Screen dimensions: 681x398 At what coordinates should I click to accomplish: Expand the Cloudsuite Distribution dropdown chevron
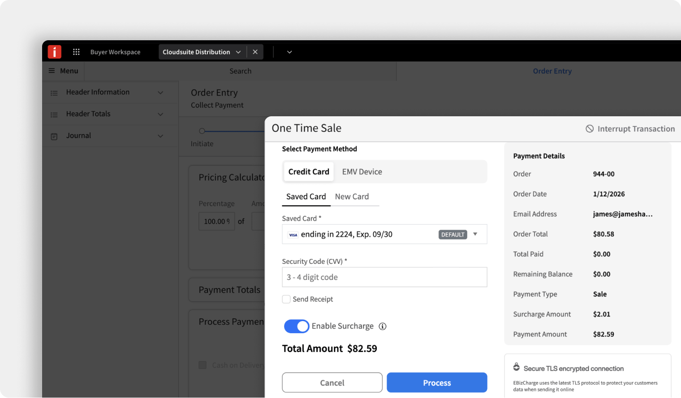tap(238, 52)
